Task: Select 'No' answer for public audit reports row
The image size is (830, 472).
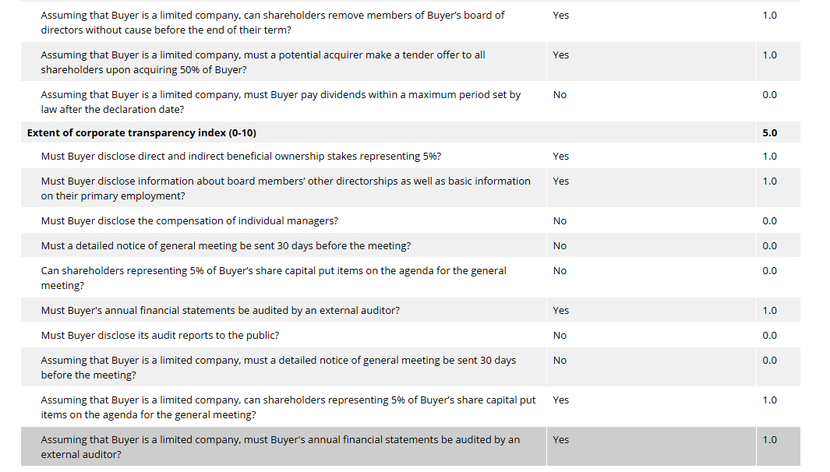Action: pyautogui.click(x=560, y=336)
